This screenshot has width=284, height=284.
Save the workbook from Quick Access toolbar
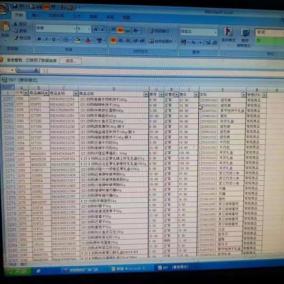[x=15, y=6]
